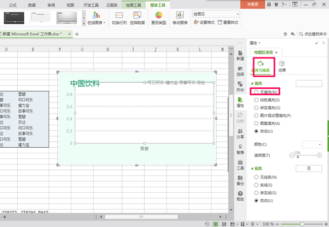
Task: Switch to the 审阅 ribbon tab
Action: [51, 5]
